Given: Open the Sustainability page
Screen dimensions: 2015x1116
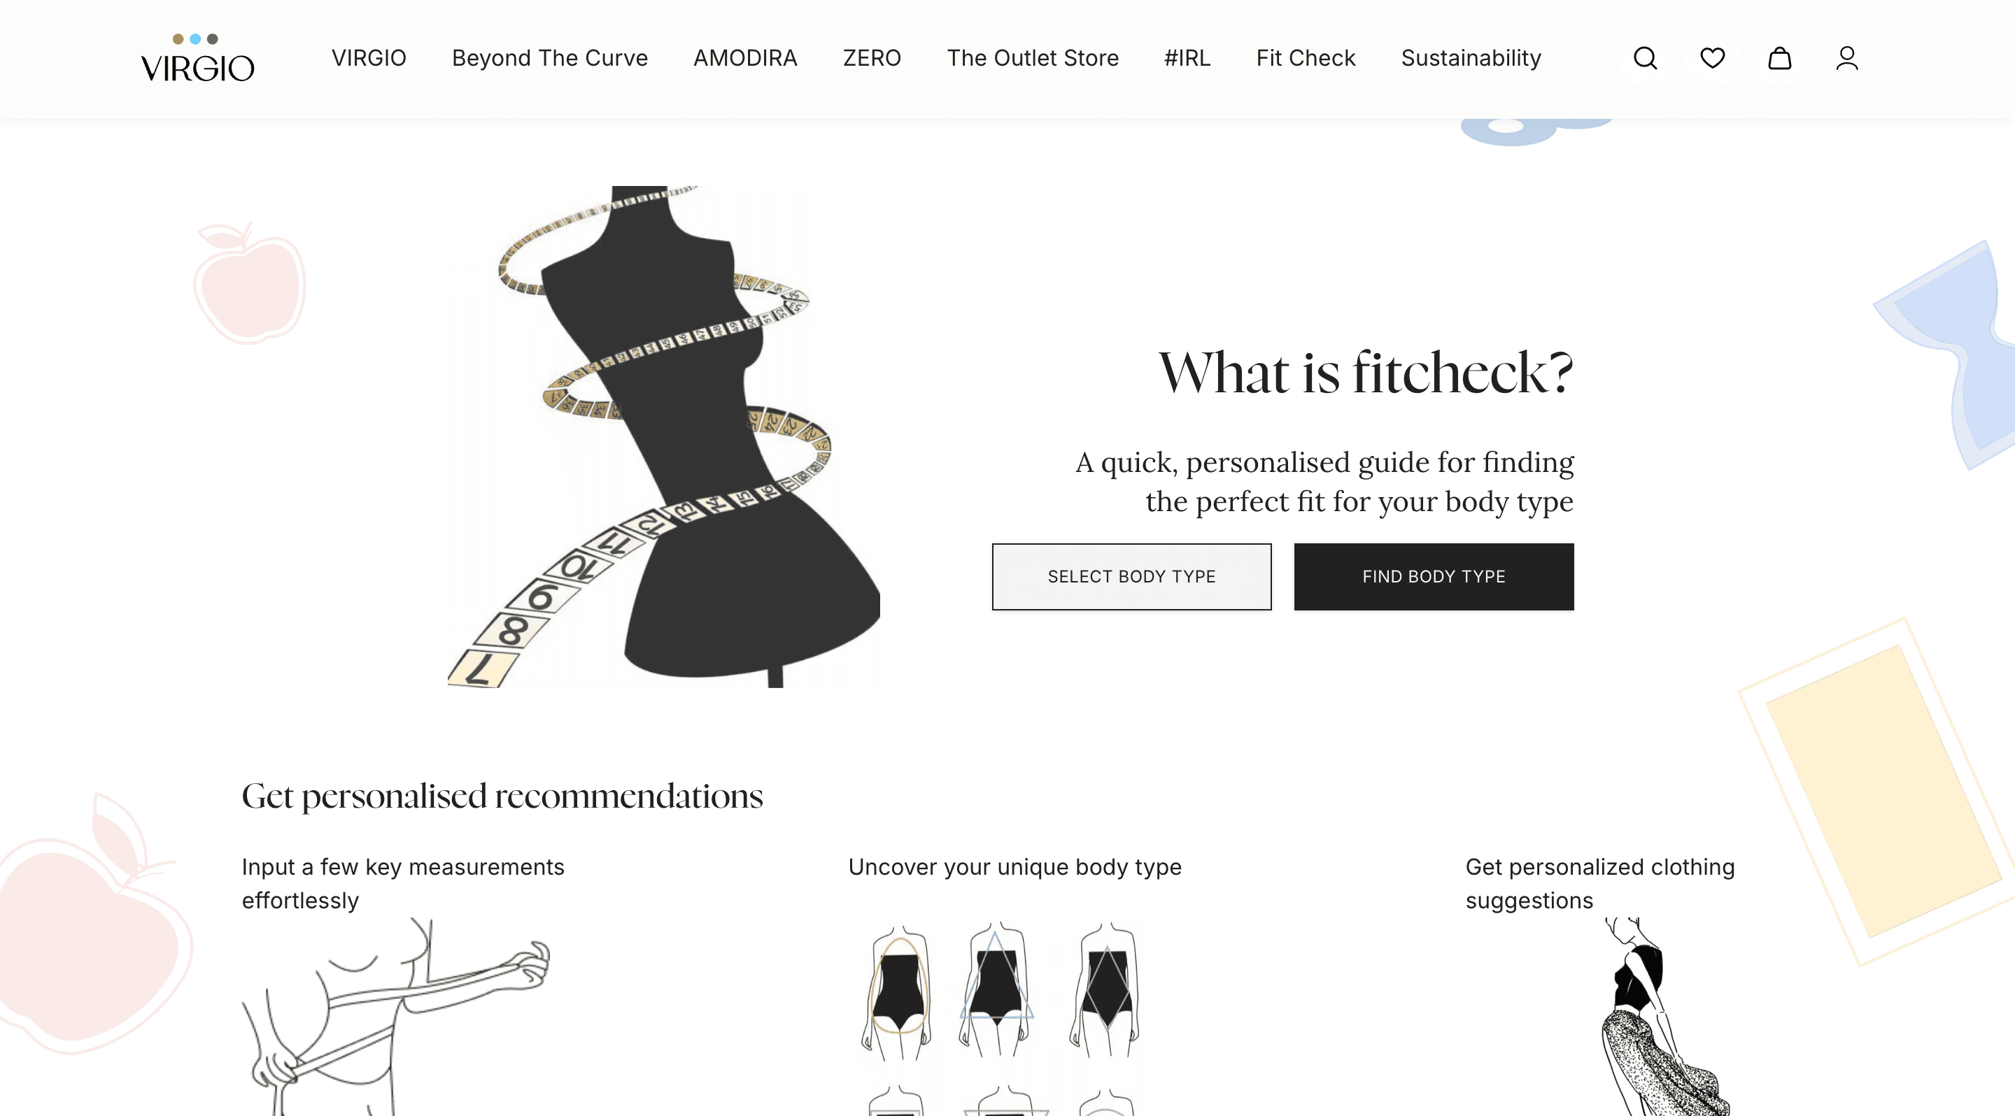Looking at the screenshot, I should [x=1471, y=58].
